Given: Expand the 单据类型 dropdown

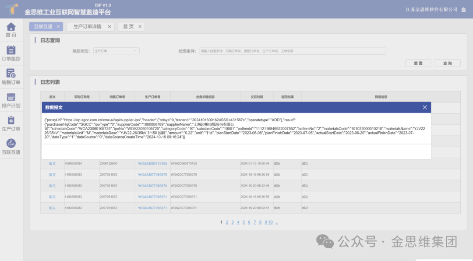Looking at the screenshot, I should (x=116, y=51).
